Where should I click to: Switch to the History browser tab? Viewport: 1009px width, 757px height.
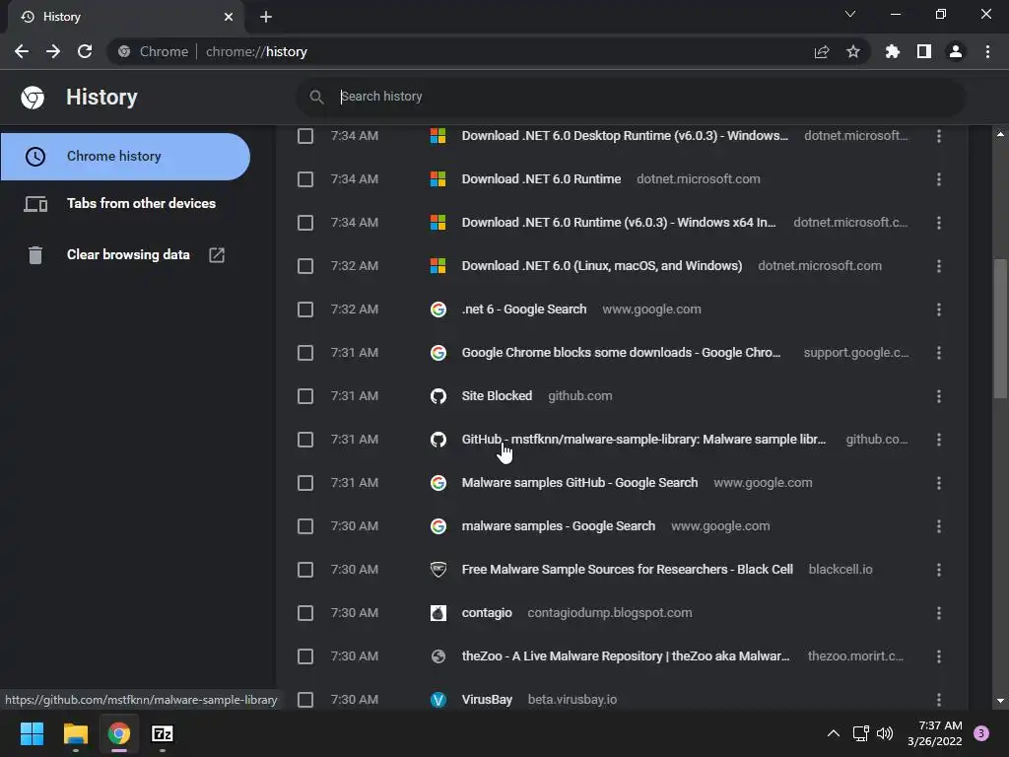pyautogui.click(x=126, y=17)
